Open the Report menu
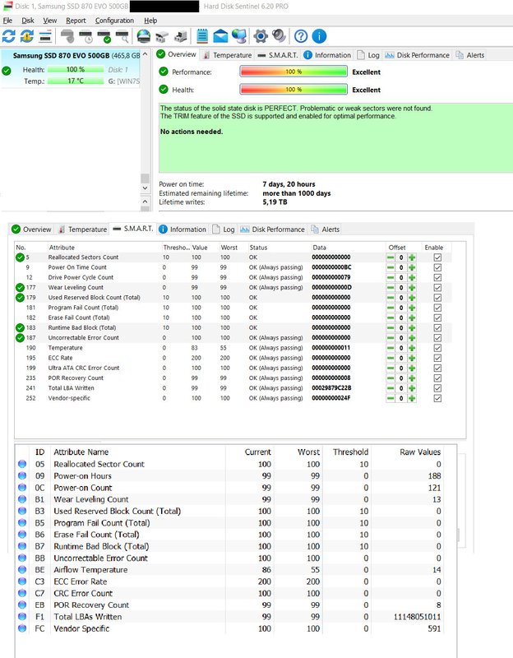This screenshot has height=658, width=513. [x=76, y=21]
